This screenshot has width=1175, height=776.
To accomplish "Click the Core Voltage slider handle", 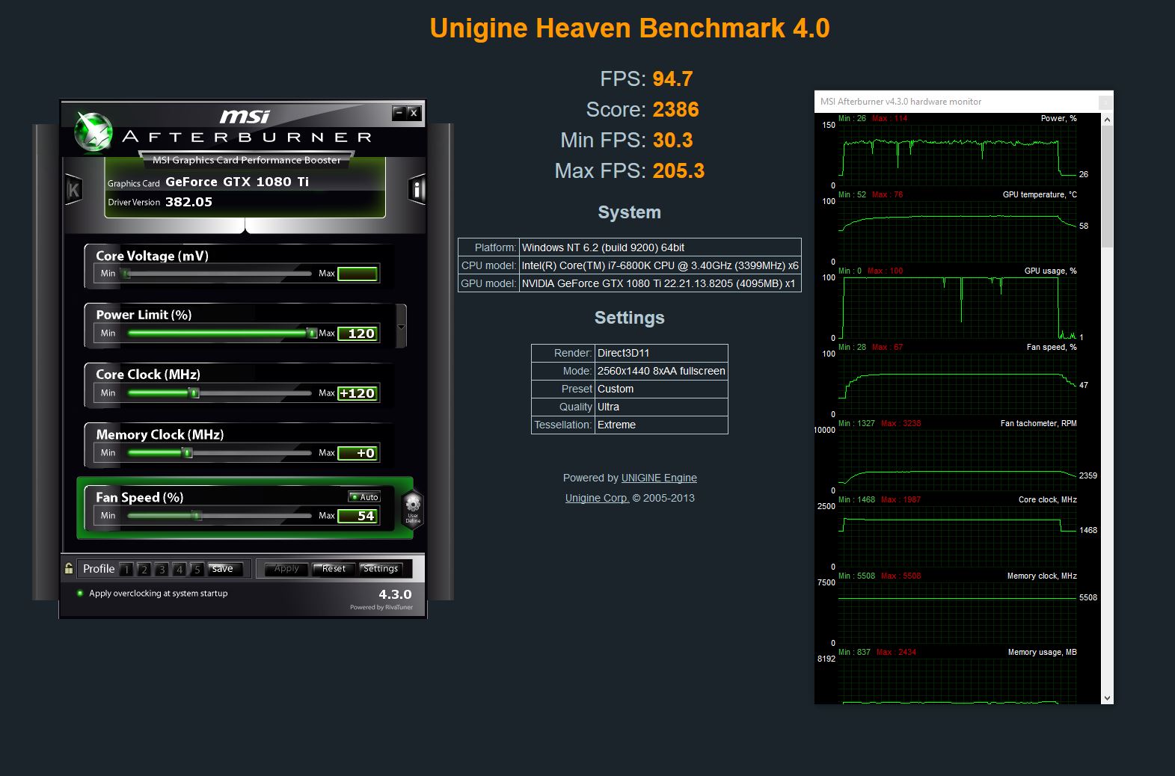I will click(126, 274).
